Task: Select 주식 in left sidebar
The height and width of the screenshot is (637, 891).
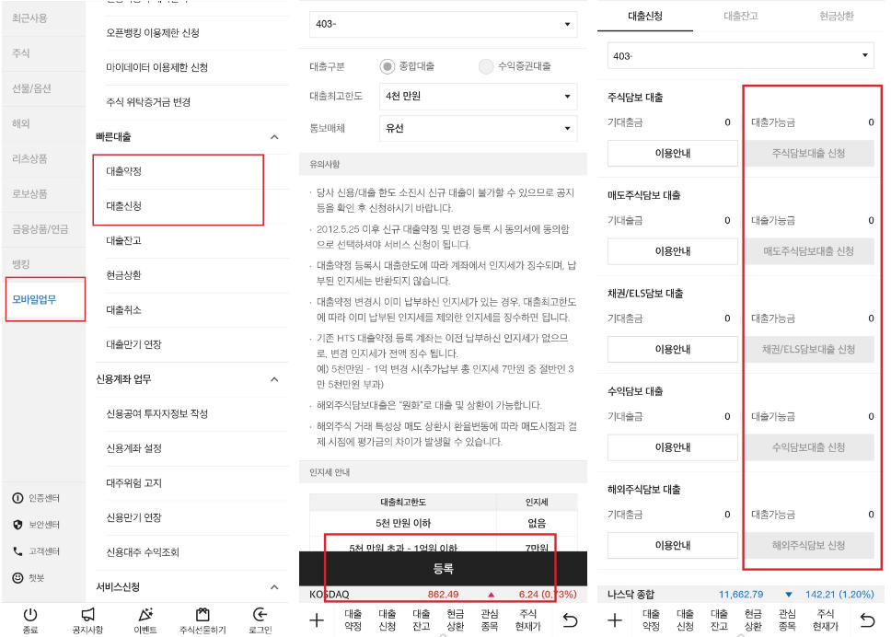Action: point(45,52)
